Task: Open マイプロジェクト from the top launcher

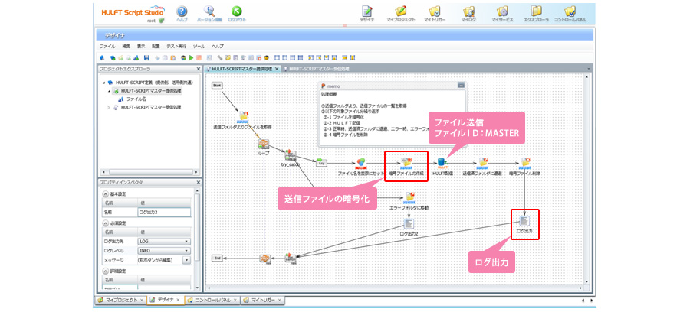Action: click(402, 11)
